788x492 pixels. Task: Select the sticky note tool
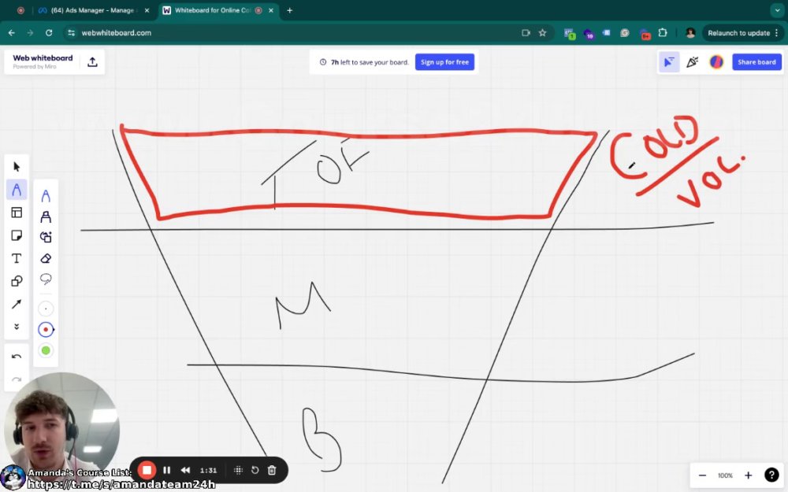tap(17, 235)
